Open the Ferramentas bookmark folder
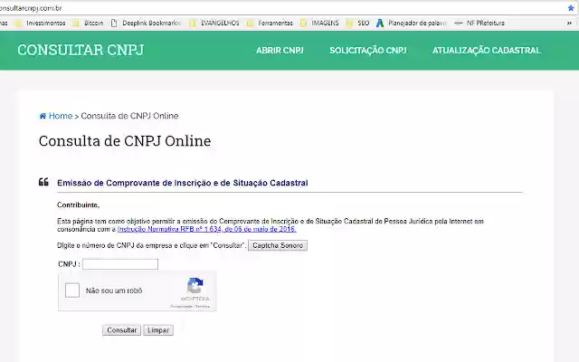Image resolution: width=579 pixels, height=362 pixels. tap(270, 23)
